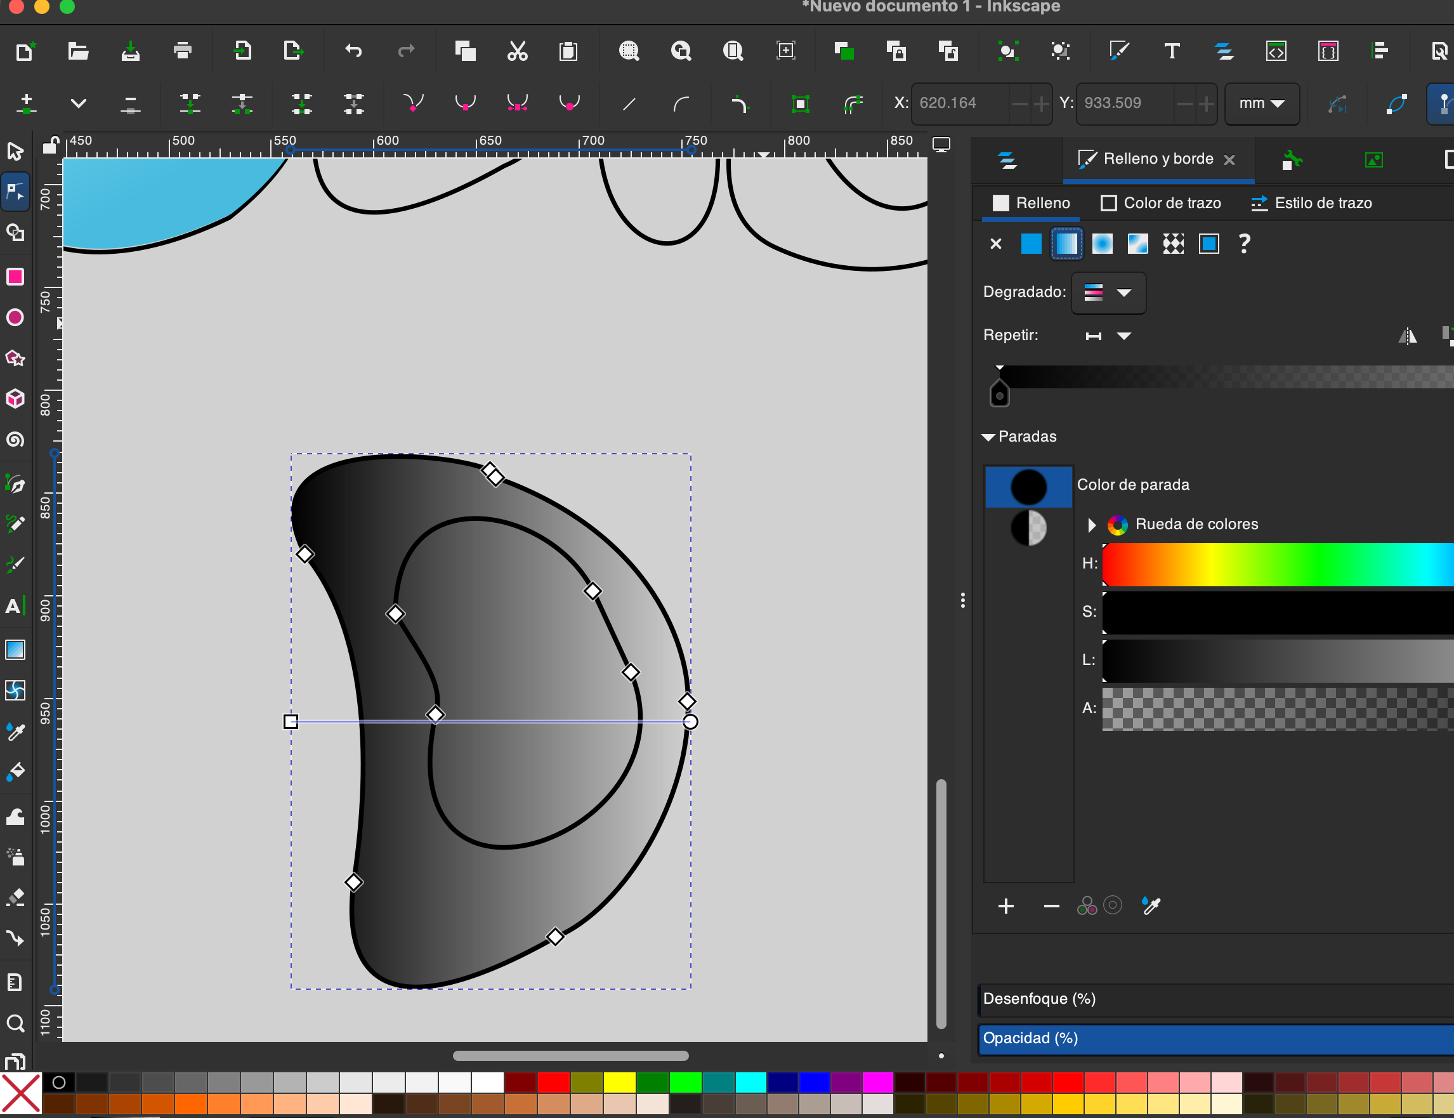Screen dimensions: 1454x1118
Task: Switch to the Relleno tab
Action: (x=1031, y=204)
